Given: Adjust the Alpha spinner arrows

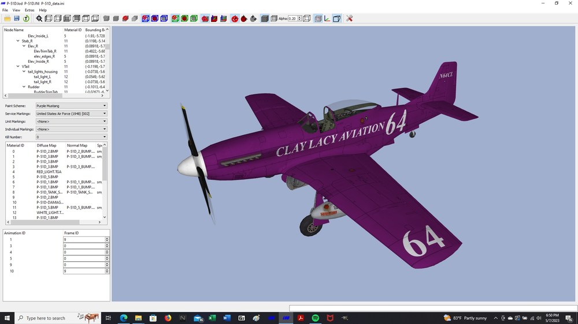Looking at the screenshot, I should pyautogui.click(x=299, y=18).
